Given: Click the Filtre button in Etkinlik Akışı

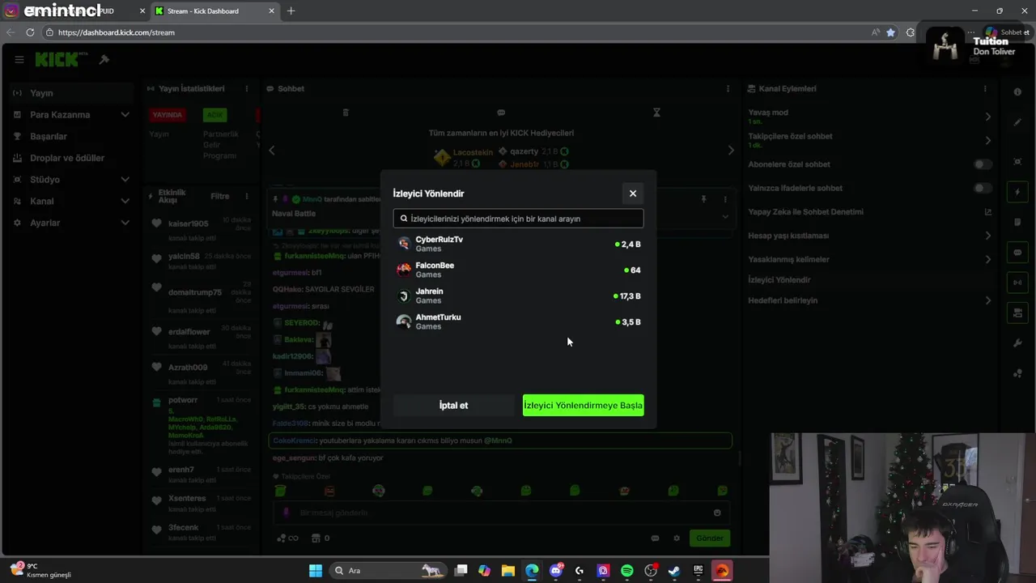Looking at the screenshot, I should [x=220, y=196].
